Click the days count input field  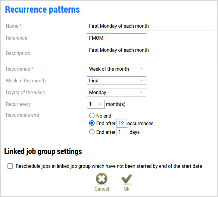[122, 132]
